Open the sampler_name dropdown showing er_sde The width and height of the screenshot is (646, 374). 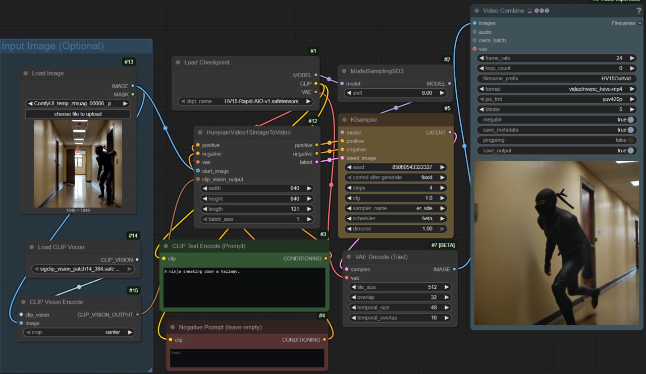click(396, 208)
